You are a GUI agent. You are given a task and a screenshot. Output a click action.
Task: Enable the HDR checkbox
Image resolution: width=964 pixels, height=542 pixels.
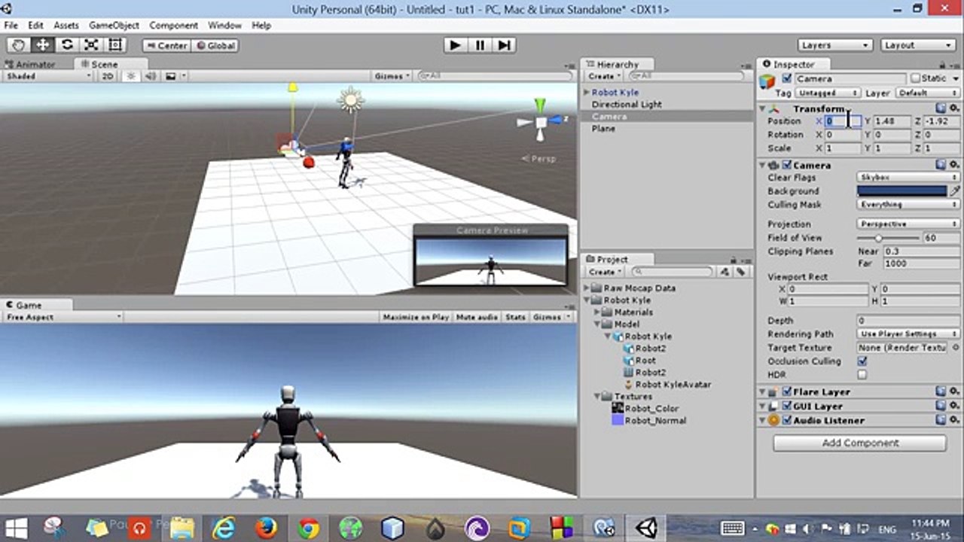pyautogui.click(x=862, y=375)
